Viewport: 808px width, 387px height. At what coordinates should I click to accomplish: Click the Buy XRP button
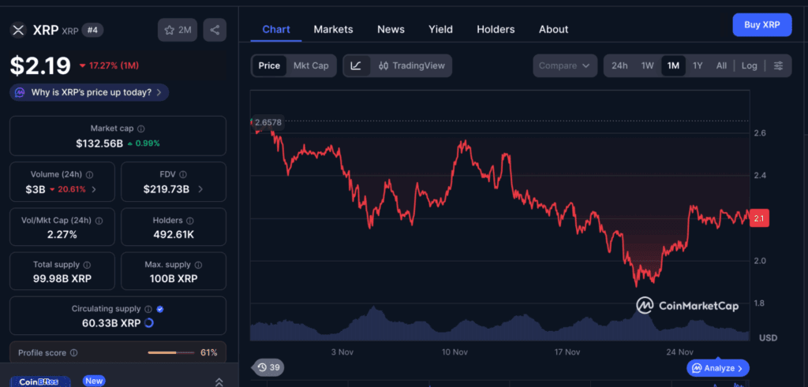pos(761,24)
